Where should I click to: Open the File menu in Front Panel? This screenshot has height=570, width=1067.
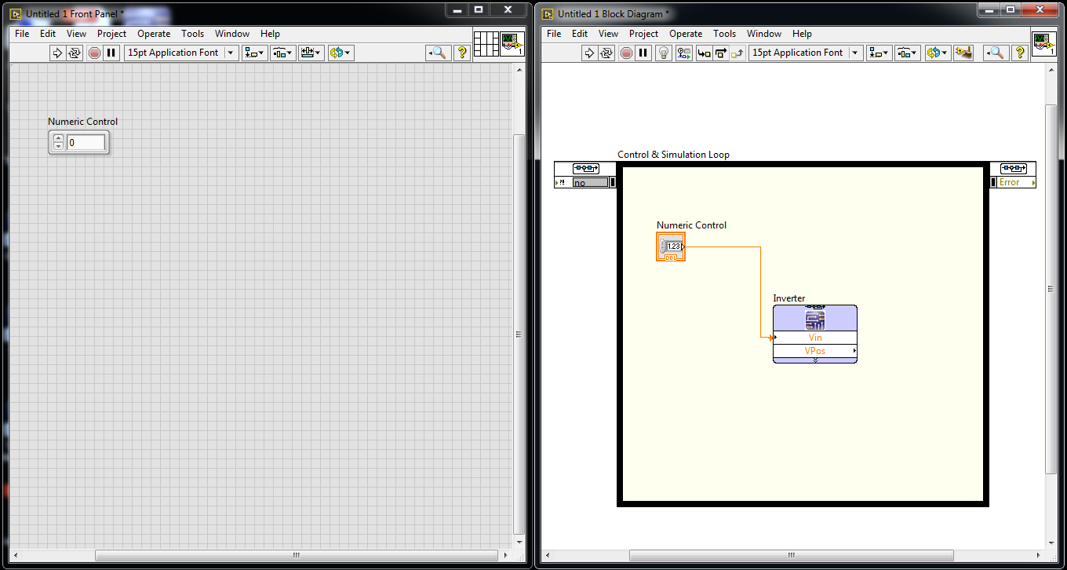[x=22, y=34]
